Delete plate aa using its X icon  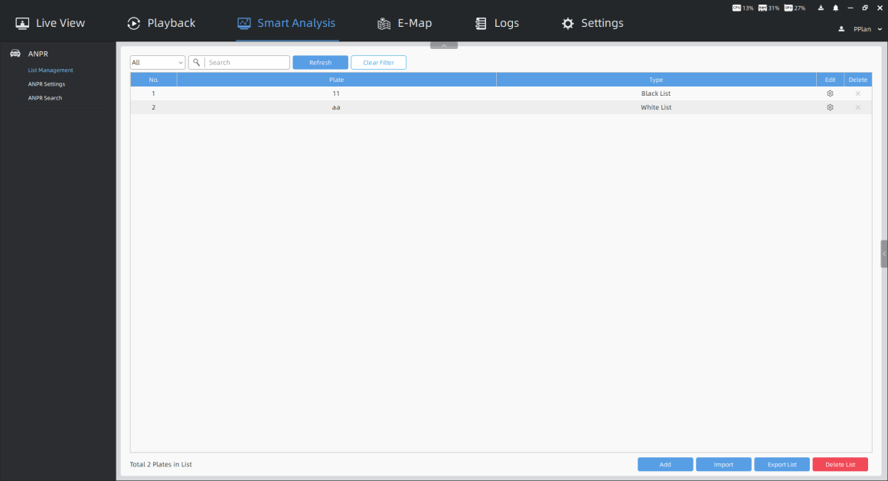pos(857,107)
